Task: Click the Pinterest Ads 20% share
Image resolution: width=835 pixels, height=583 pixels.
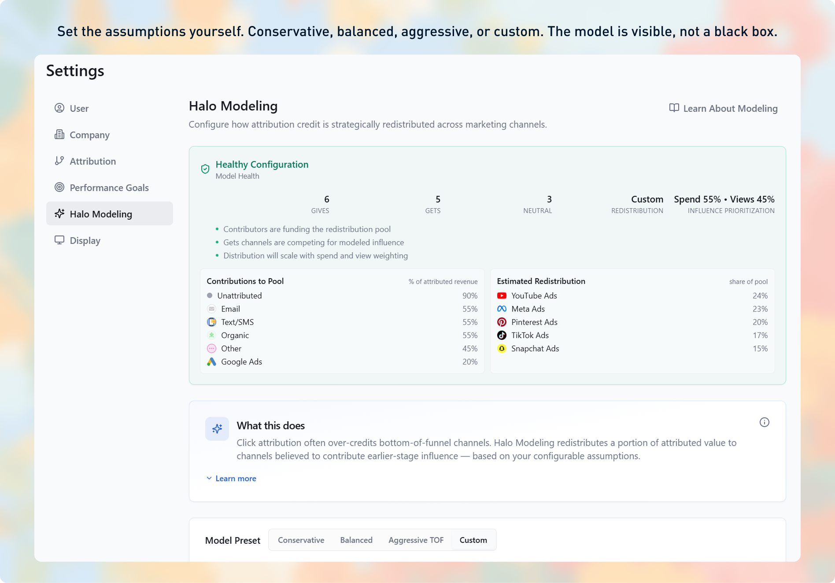Action: (760, 322)
